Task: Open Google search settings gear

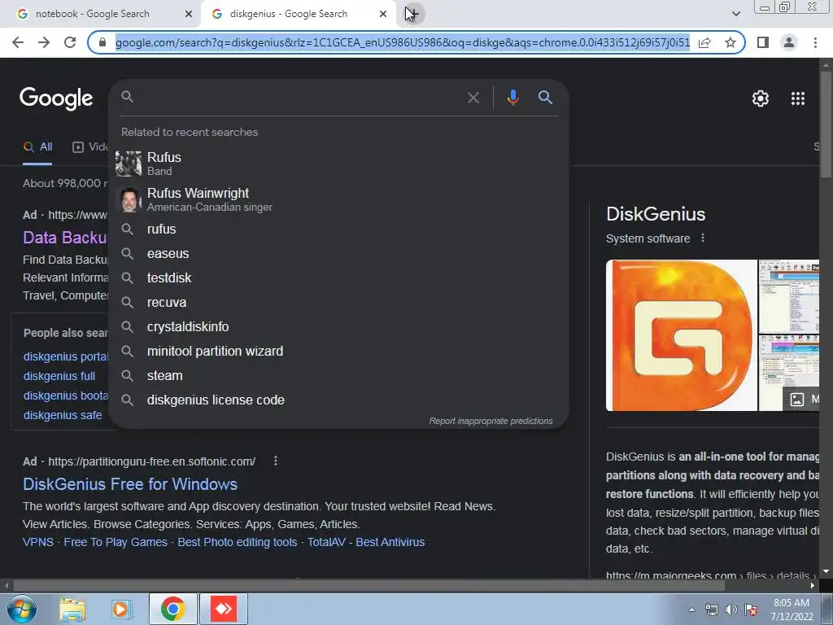Action: pos(761,98)
